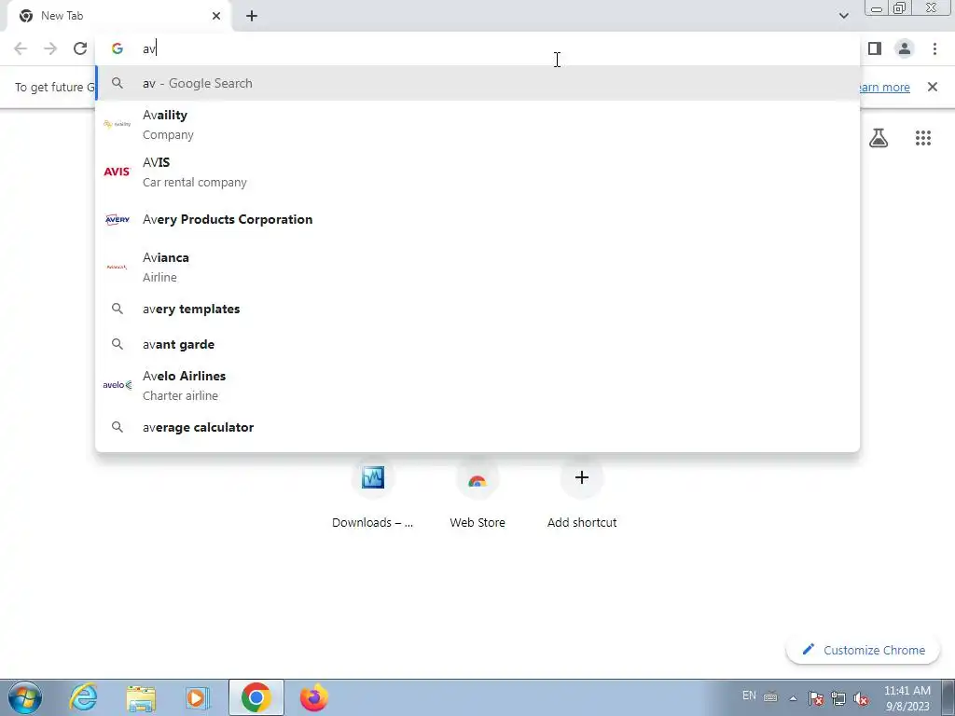Click the Customize Chrome button
Image resolution: width=955 pixels, height=716 pixels.
(864, 650)
